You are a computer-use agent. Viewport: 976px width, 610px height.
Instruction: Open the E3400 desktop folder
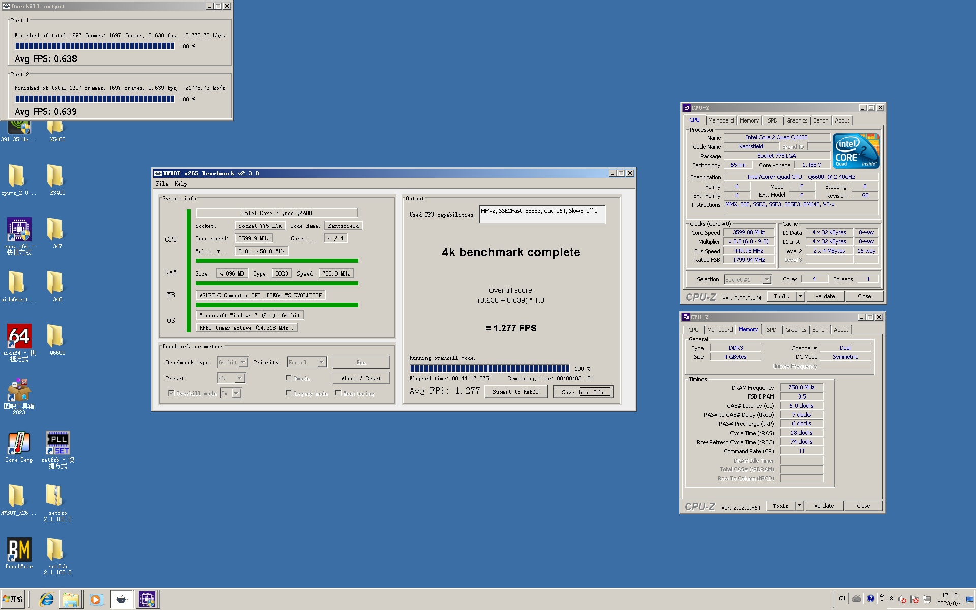57,179
